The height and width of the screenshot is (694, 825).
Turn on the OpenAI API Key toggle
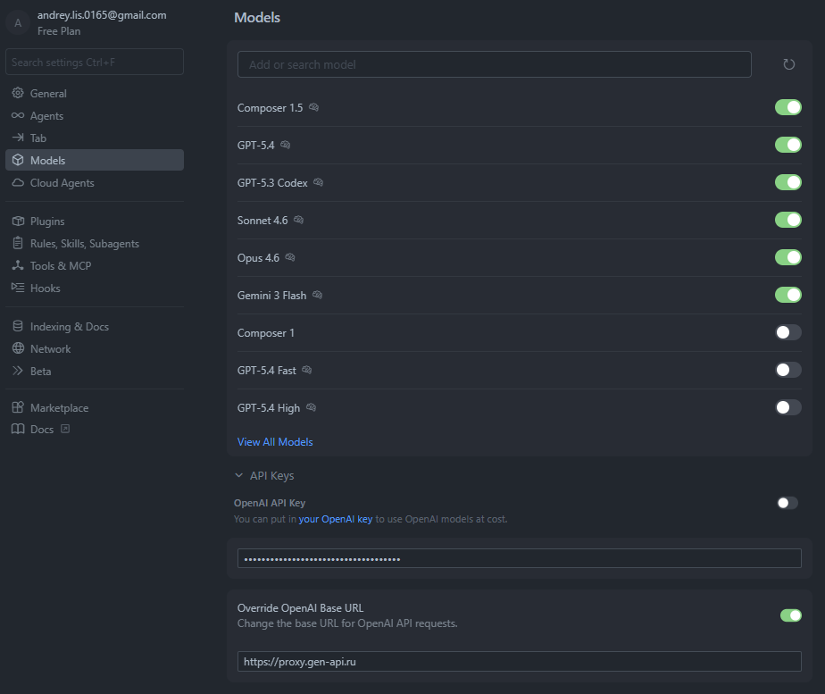[787, 503]
